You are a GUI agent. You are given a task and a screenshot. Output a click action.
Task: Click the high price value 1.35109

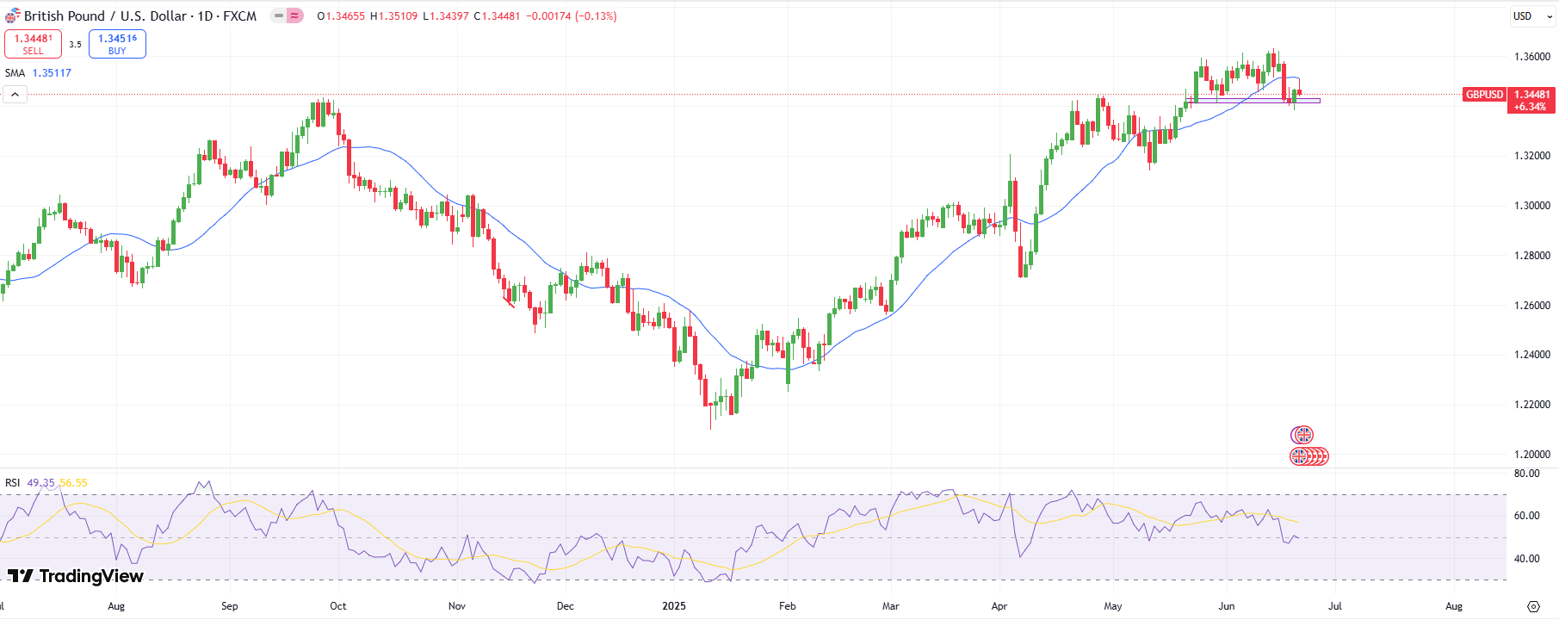pyautogui.click(x=397, y=16)
